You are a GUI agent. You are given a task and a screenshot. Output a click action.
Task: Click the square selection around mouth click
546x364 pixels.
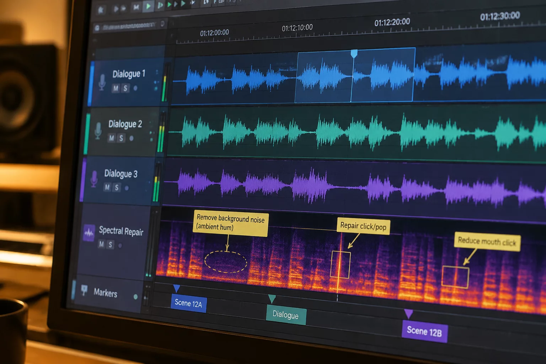[455, 277]
